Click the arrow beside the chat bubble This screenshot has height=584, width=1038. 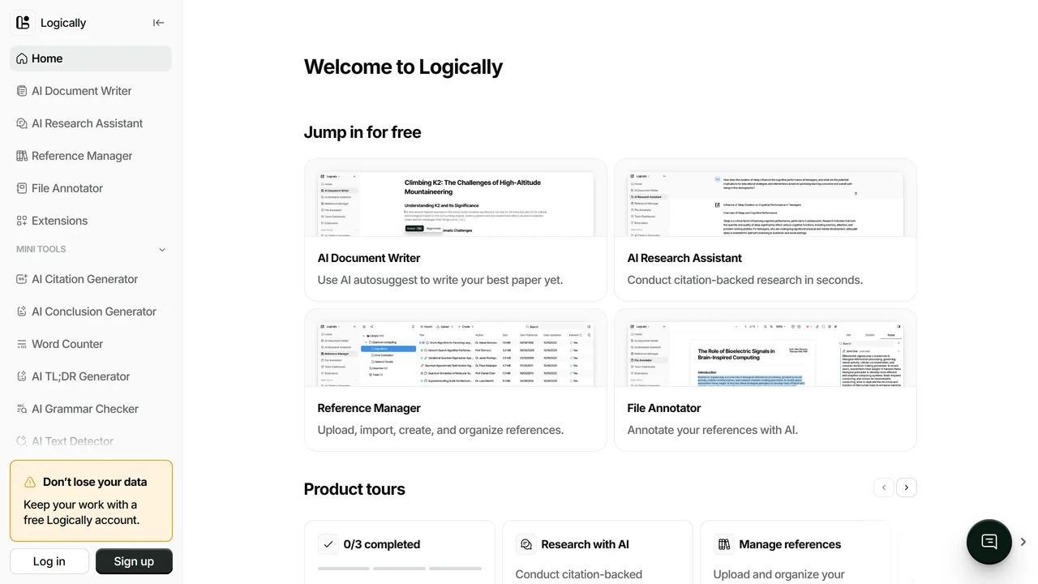1023,542
